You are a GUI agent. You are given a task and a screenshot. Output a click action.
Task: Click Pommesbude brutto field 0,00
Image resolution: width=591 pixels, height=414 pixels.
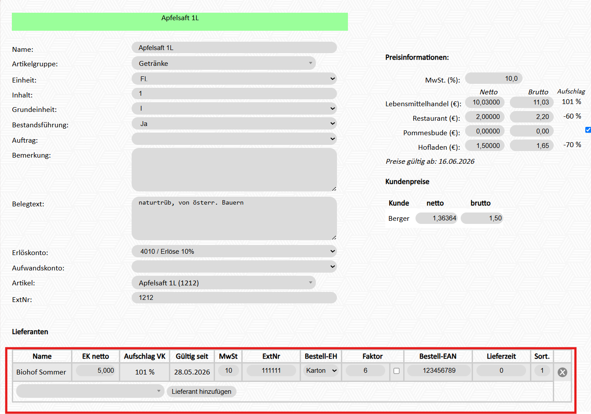(x=532, y=131)
